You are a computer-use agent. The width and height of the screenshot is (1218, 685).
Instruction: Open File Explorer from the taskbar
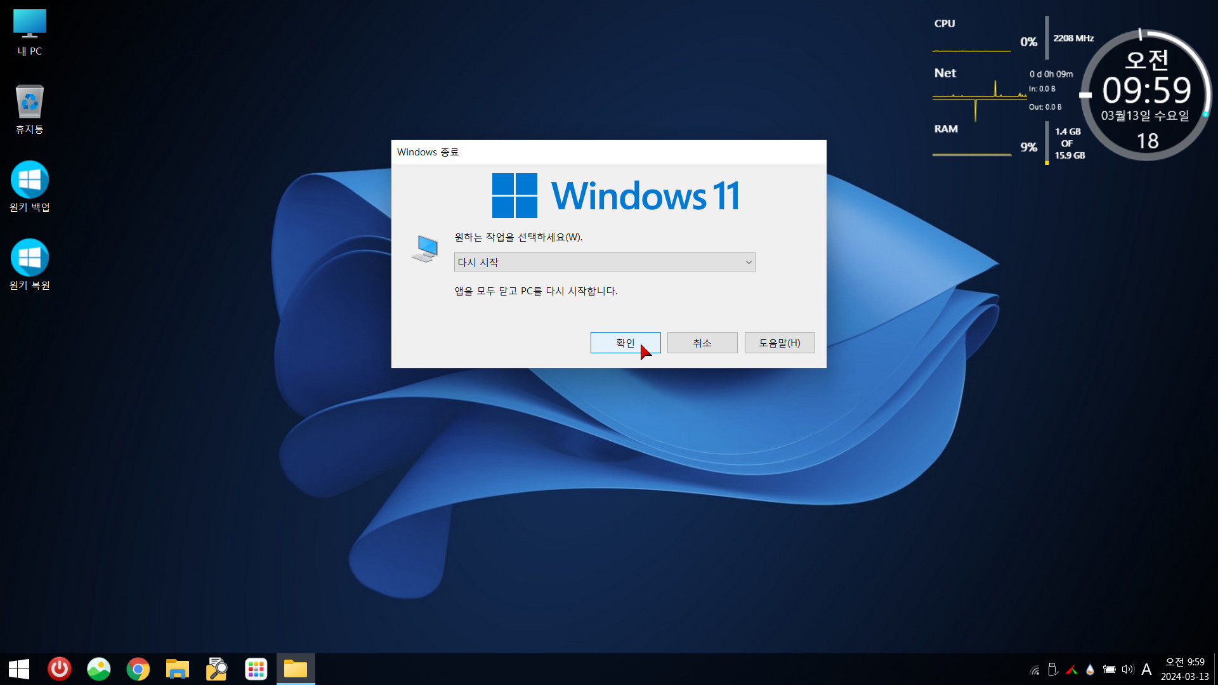coord(178,669)
